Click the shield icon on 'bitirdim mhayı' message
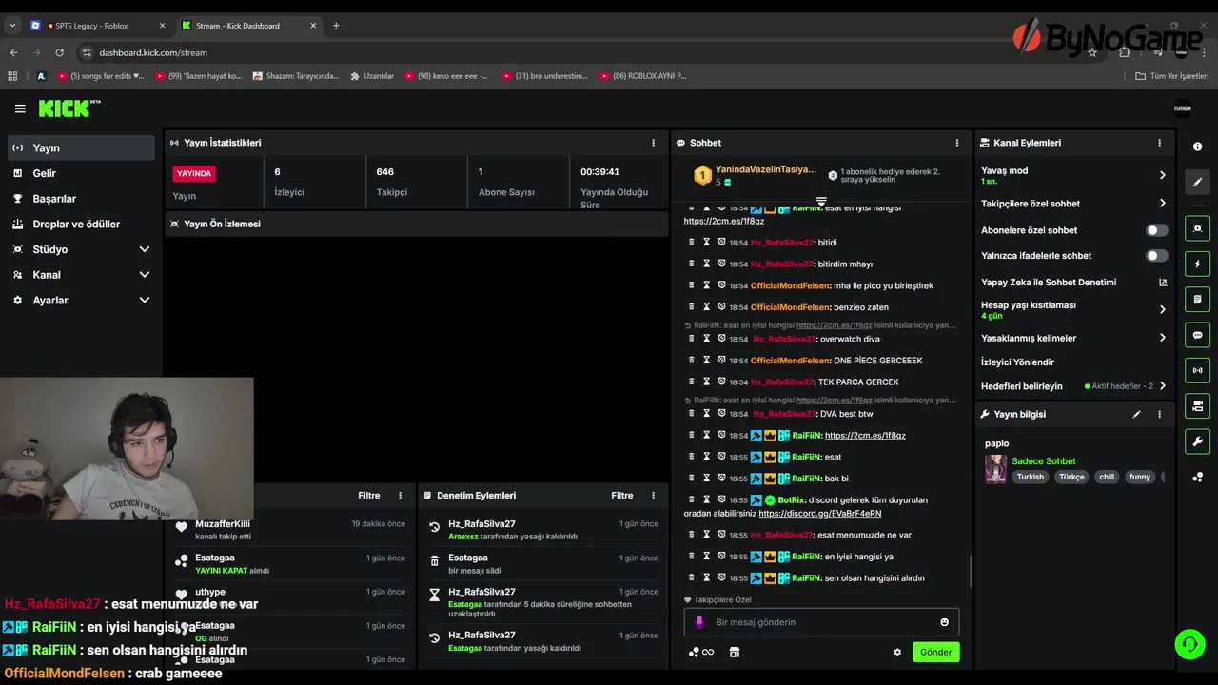1218x685 pixels. click(721, 264)
